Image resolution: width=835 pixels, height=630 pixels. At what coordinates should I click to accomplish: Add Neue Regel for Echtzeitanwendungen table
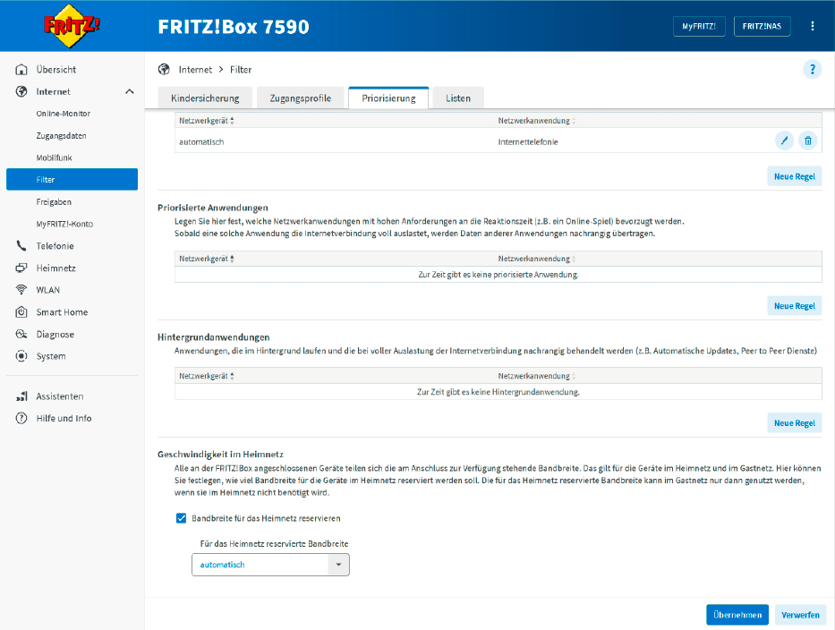tap(795, 176)
